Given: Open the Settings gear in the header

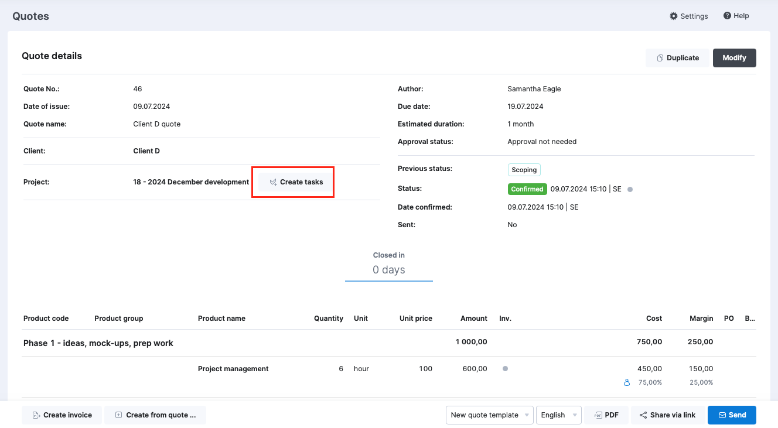Looking at the screenshot, I should click(673, 16).
